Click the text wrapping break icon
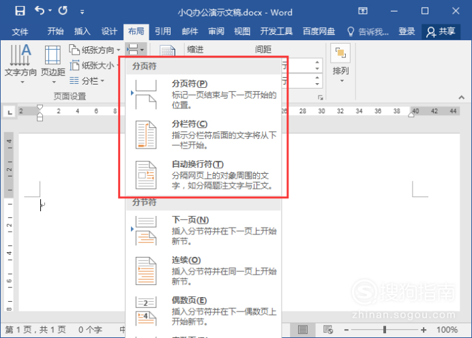The width and height of the screenshot is (472, 338). 146,175
